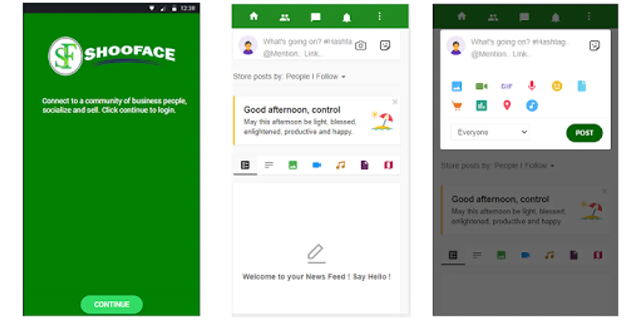Attach an image using the composer photo icon
The image size is (642, 321).
pyautogui.click(x=457, y=86)
